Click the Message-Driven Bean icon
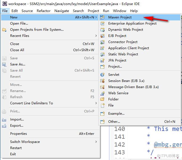The width and height of the screenshot is (182, 160). [x=102, y=87]
